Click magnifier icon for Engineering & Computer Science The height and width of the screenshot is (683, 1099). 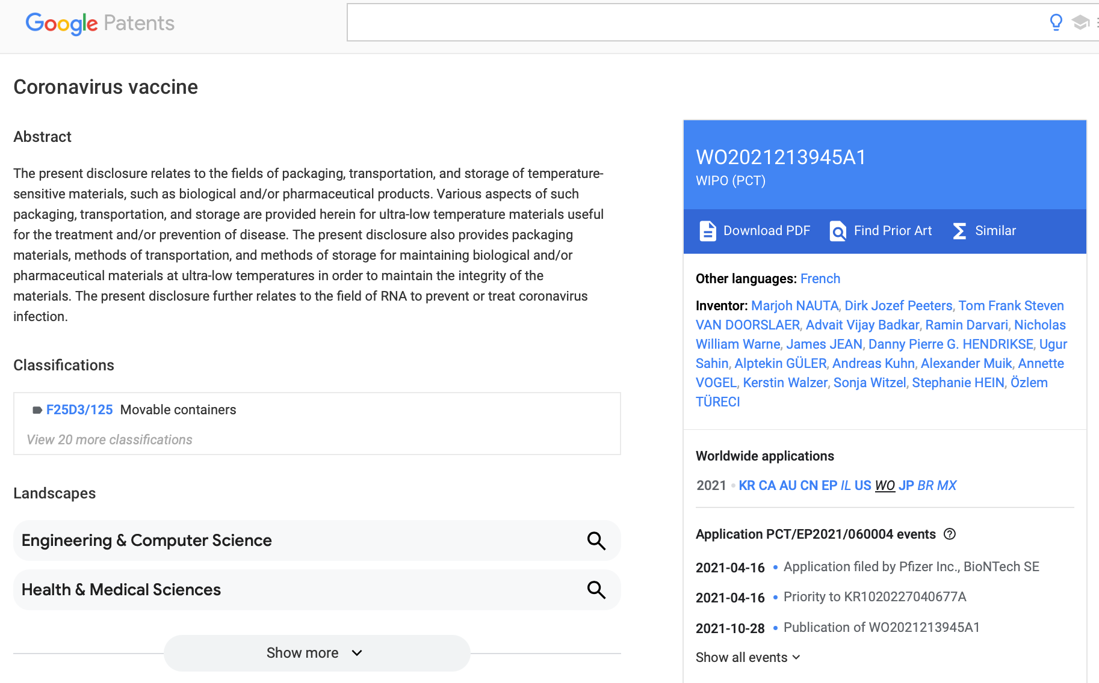click(596, 541)
